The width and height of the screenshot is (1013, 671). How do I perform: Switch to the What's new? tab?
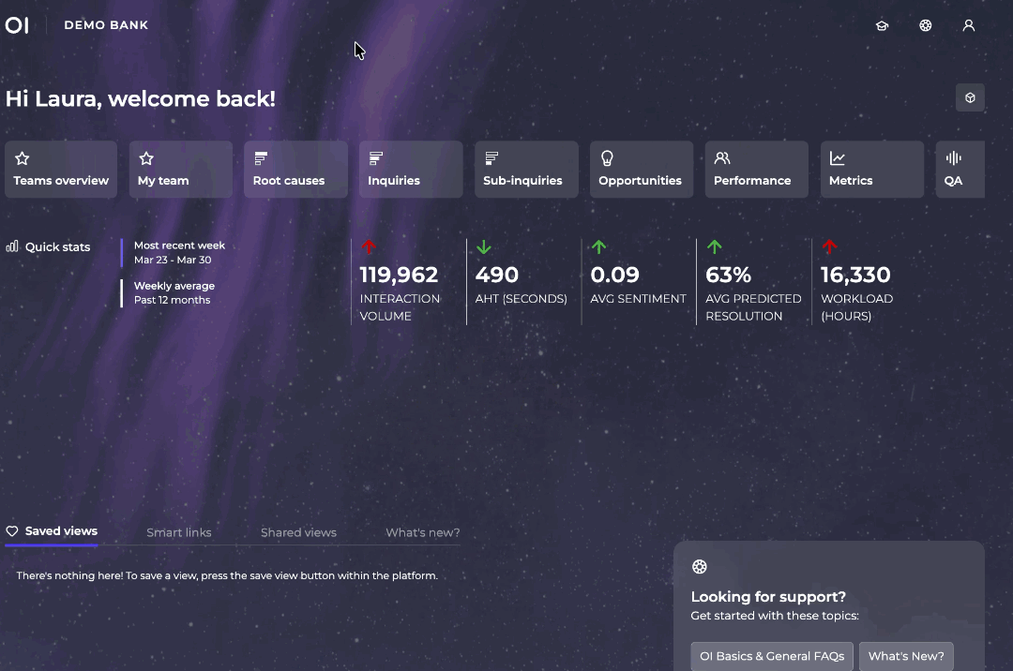422,532
